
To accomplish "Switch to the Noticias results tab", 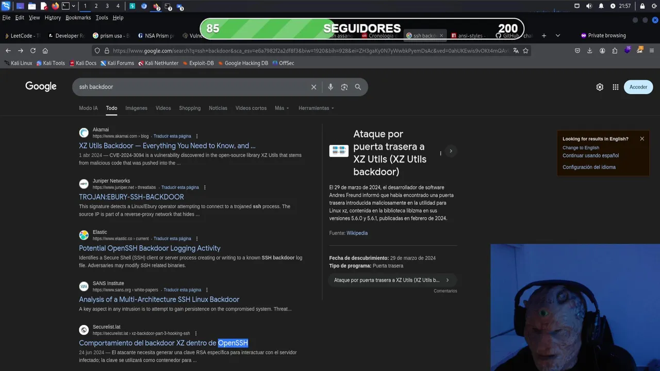I will pos(218,108).
